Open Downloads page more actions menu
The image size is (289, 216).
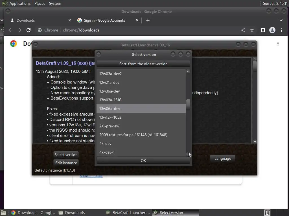pos(278,44)
